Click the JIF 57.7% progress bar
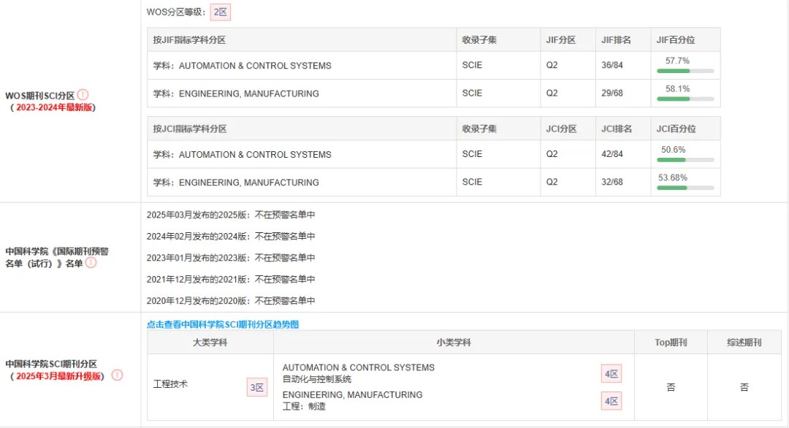Viewport: 789px width, 428px height. click(x=685, y=71)
